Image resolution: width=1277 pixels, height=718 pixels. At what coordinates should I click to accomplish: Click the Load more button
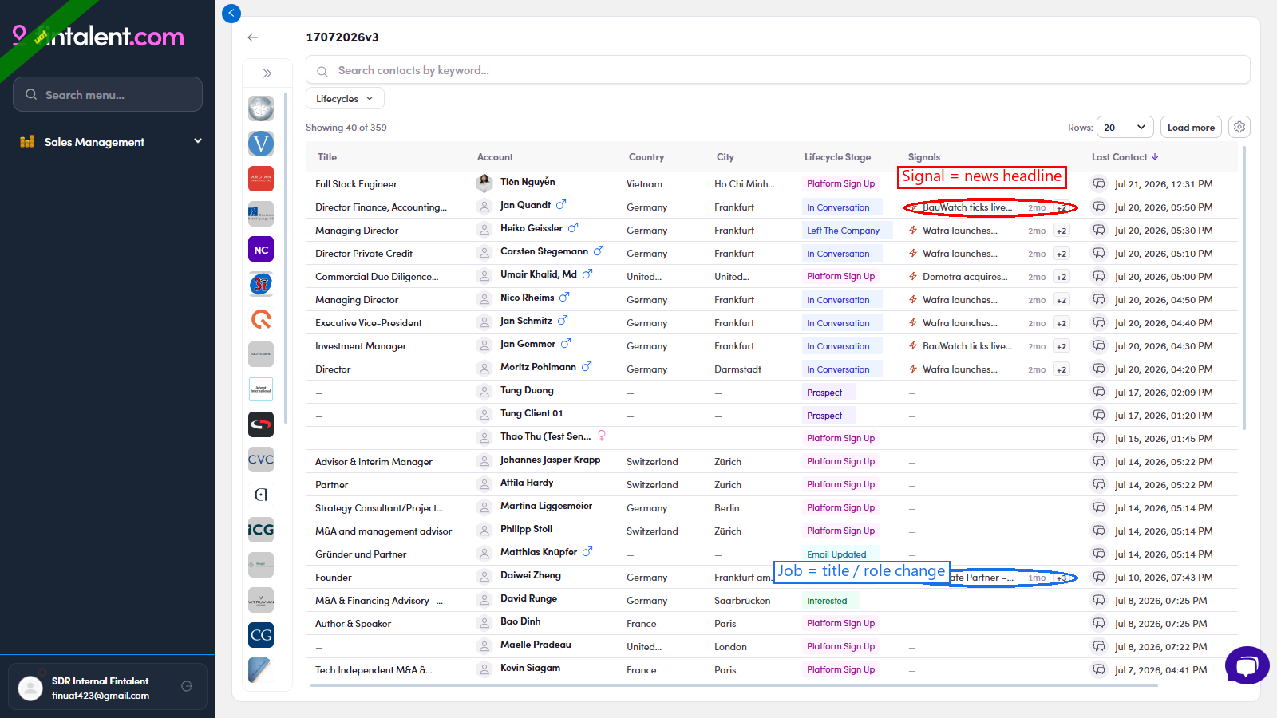(1191, 127)
